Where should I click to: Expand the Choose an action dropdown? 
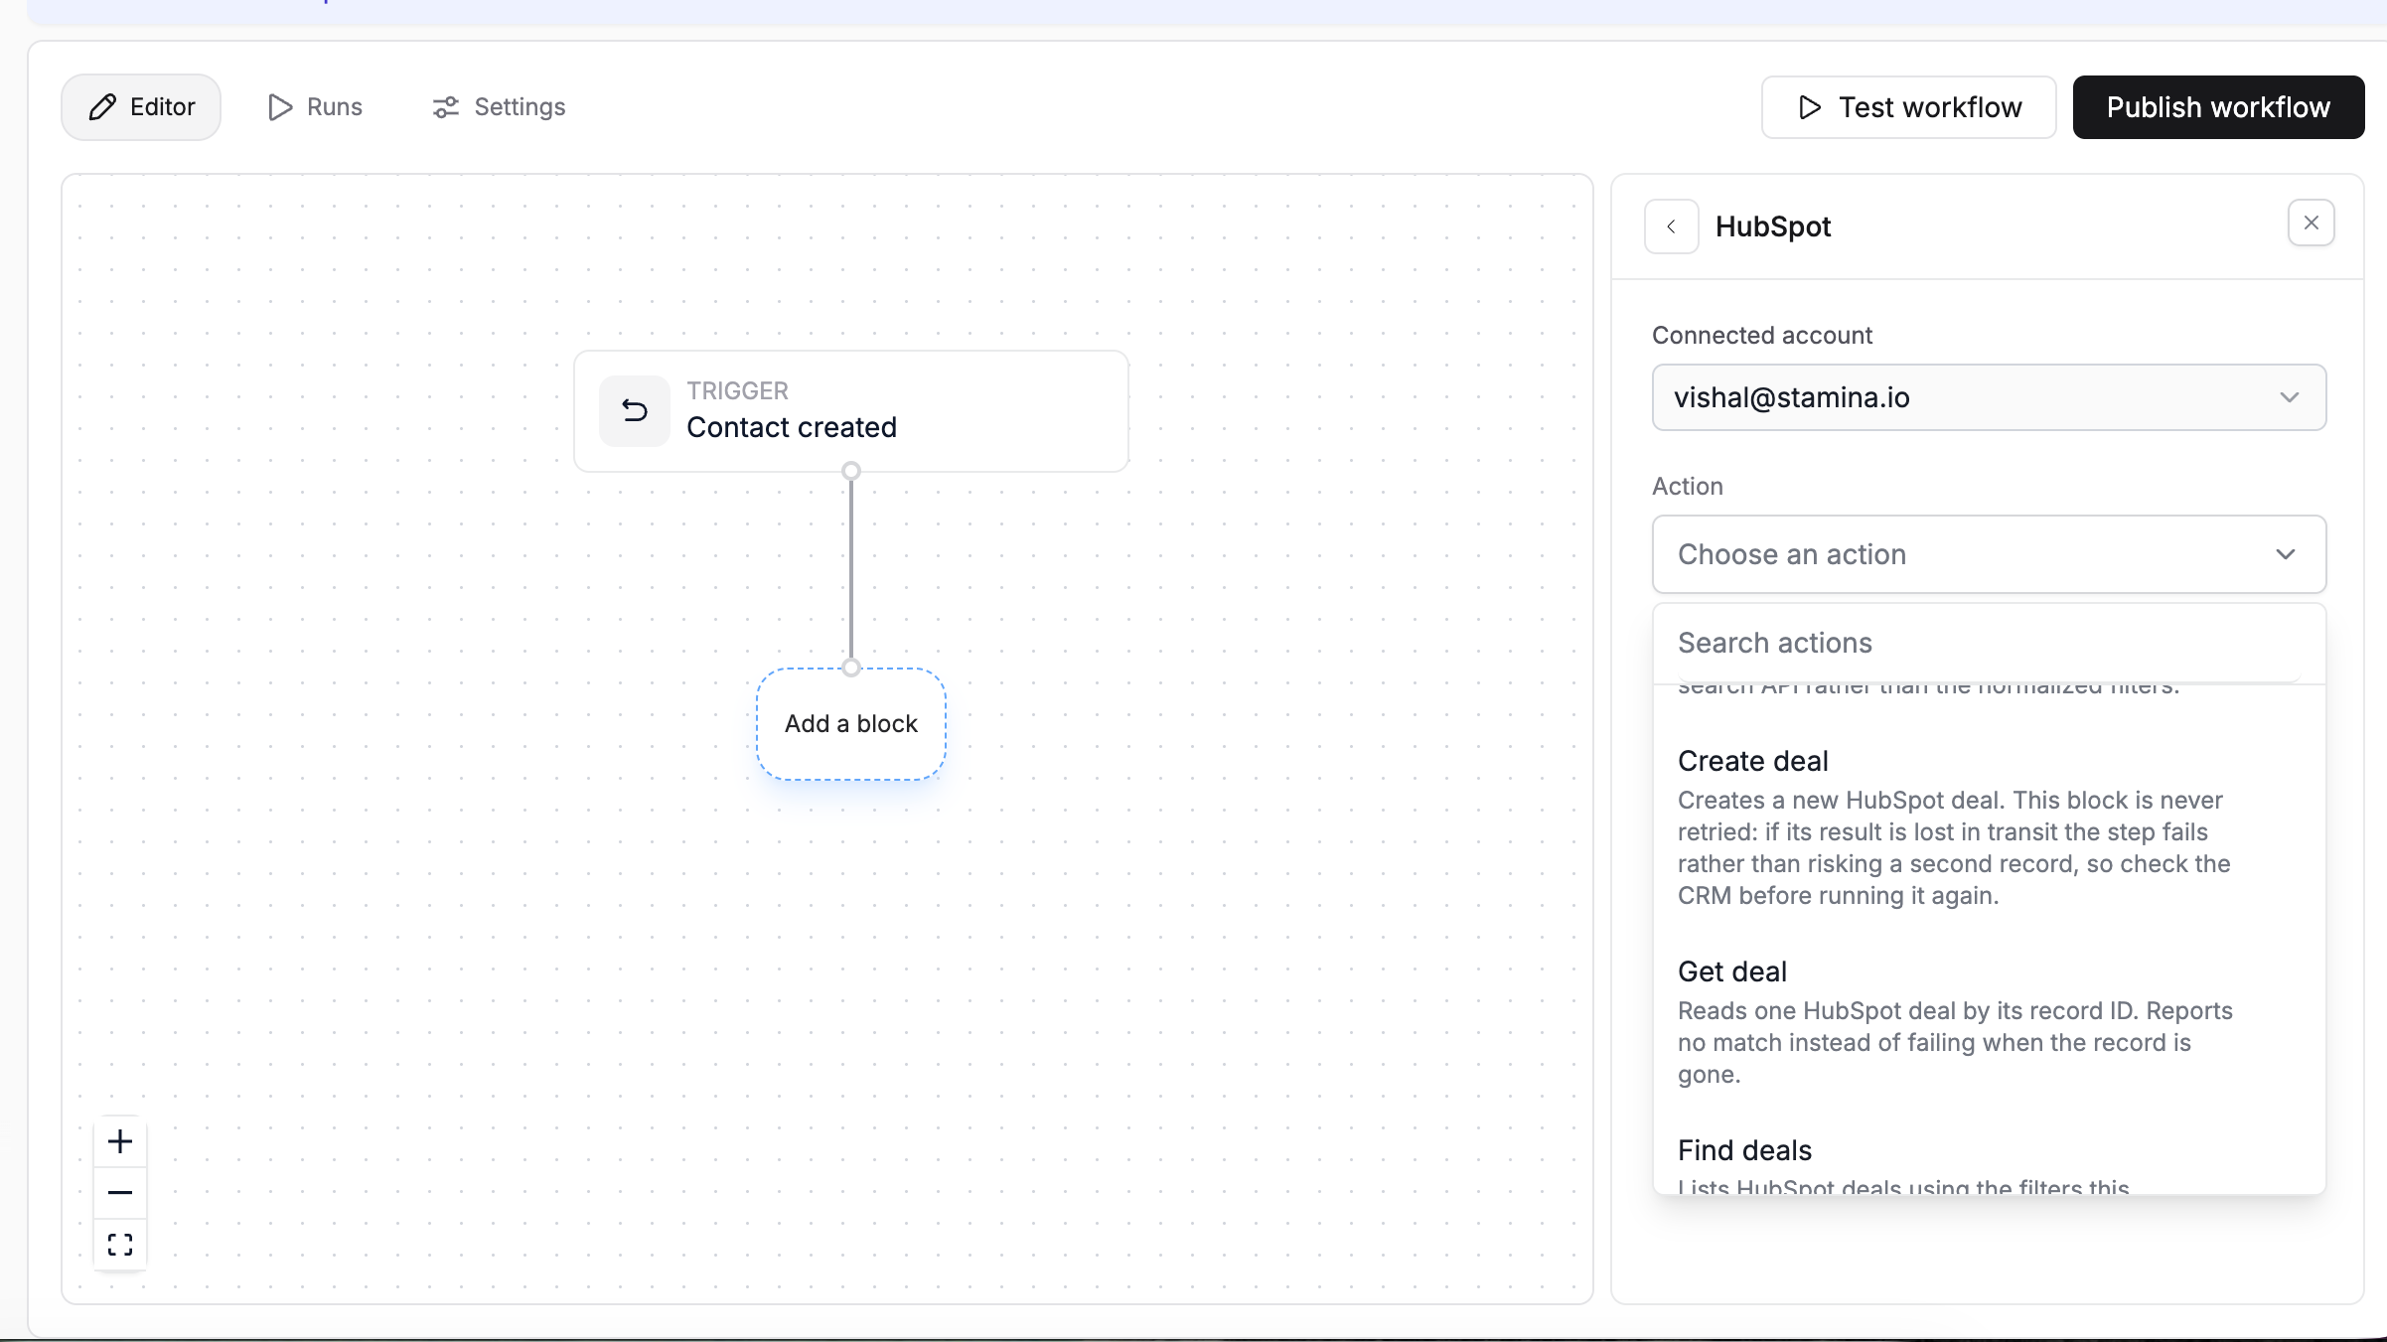(x=1989, y=554)
